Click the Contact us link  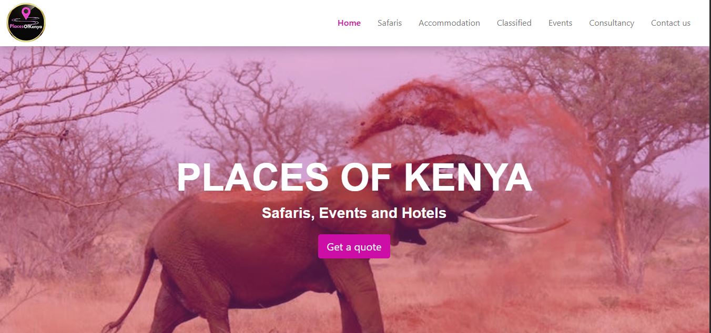[x=671, y=23]
